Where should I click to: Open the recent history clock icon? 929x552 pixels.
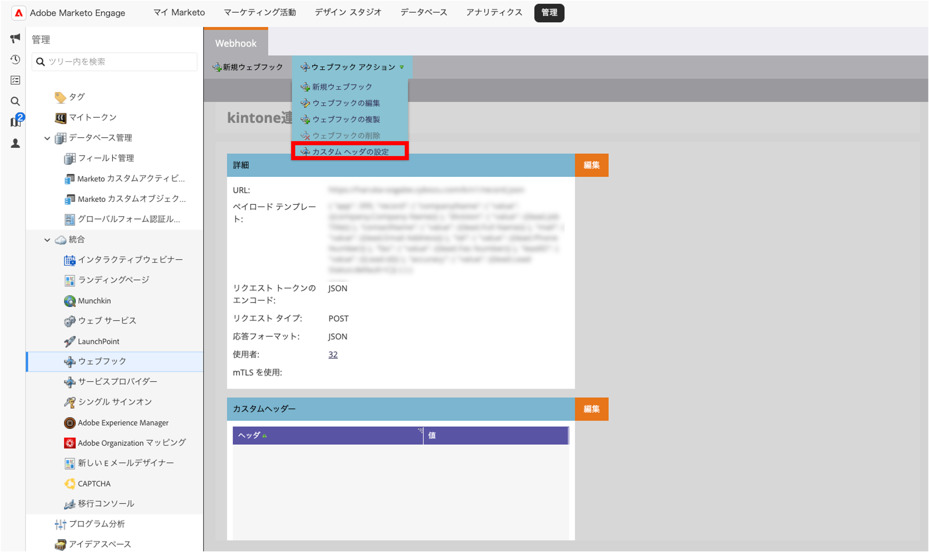(15, 59)
